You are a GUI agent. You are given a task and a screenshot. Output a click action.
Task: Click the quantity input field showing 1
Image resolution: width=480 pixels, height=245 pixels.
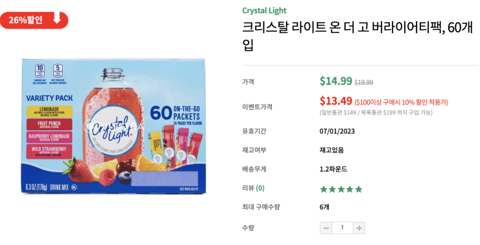[x=342, y=228]
